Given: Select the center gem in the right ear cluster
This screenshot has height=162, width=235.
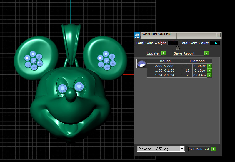Looking at the screenshot, I should click(106, 60).
